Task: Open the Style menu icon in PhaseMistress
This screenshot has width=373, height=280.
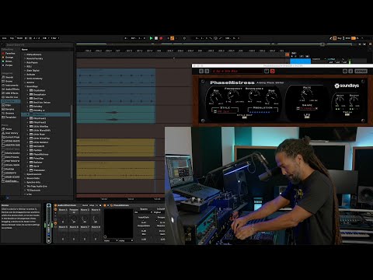Action: tap(215, 112)
